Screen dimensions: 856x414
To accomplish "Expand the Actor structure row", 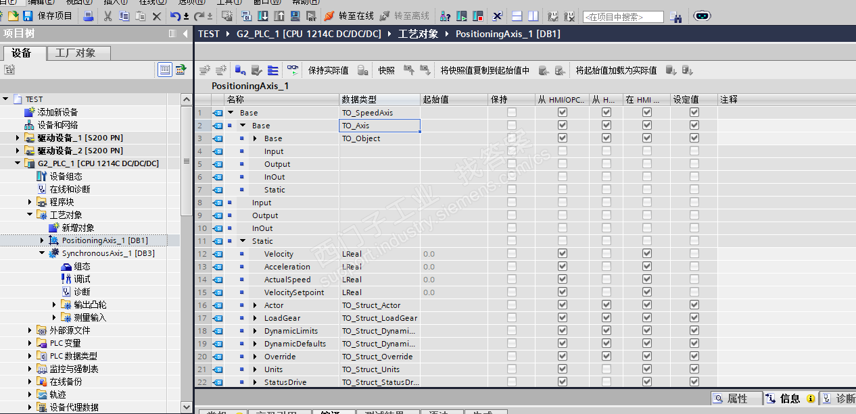I will 256,305.
